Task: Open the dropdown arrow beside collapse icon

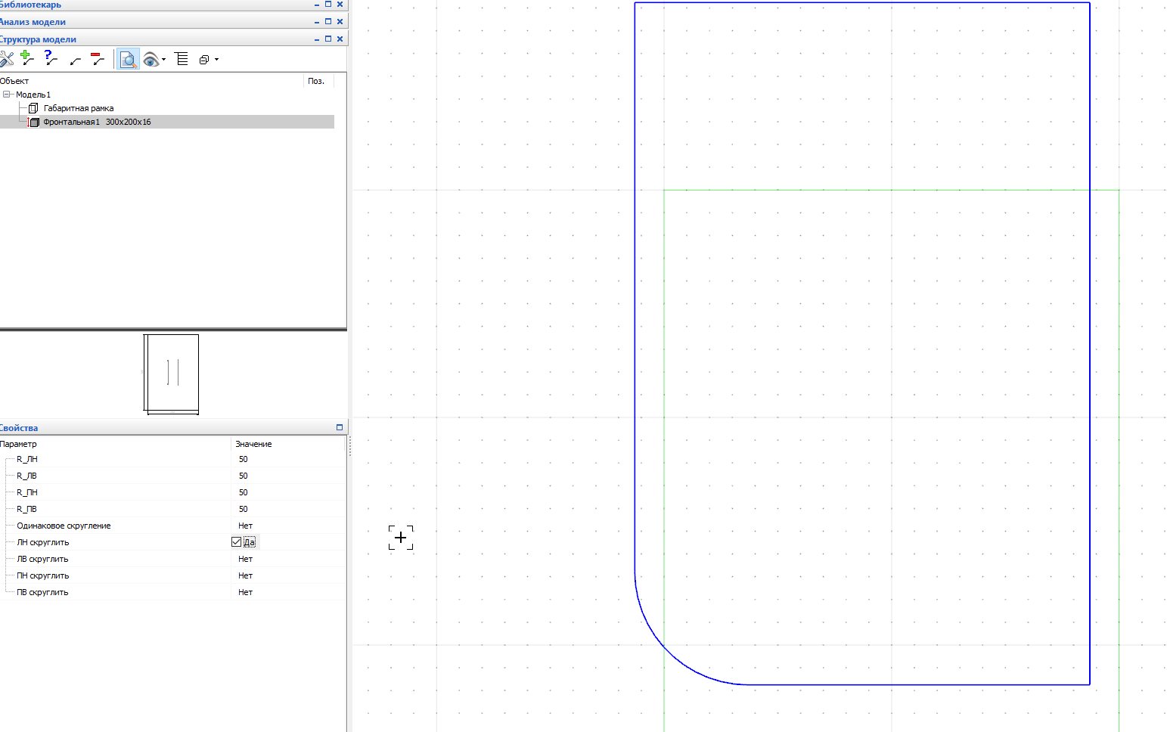Action: pyautogui.click(x=216, y=60)
